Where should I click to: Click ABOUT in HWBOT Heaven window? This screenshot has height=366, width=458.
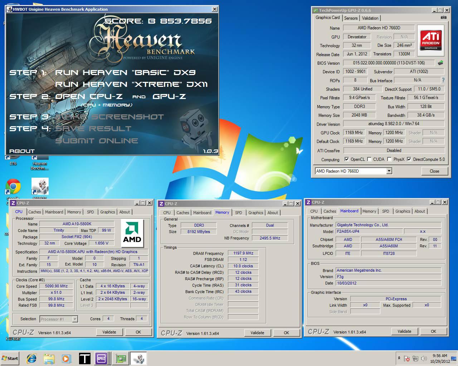click(x=22, y=151)
